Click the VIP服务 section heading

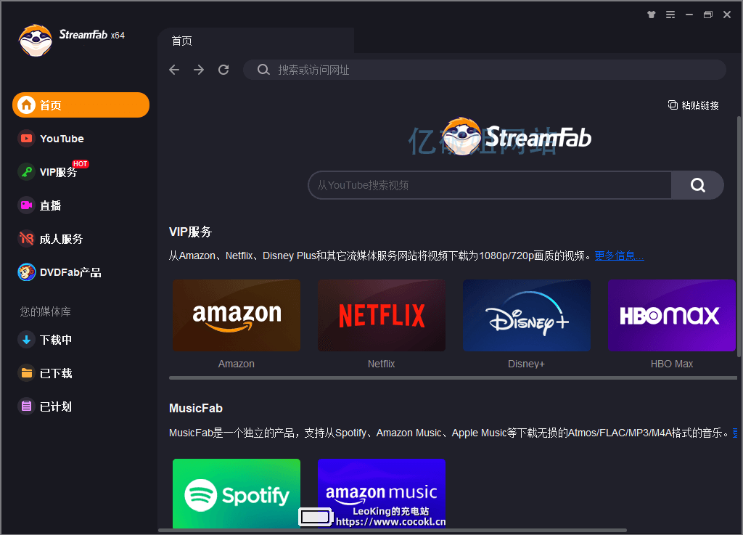click(x=191, y=232)
